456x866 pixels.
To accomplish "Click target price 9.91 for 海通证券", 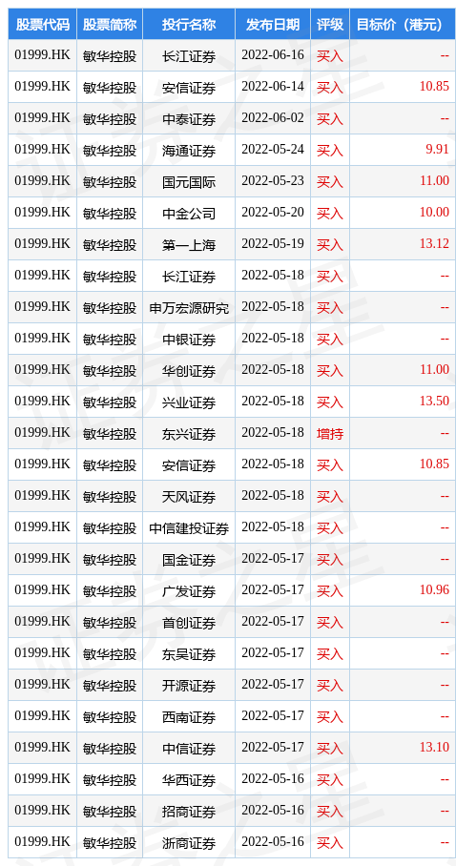I will coord(437,150).
